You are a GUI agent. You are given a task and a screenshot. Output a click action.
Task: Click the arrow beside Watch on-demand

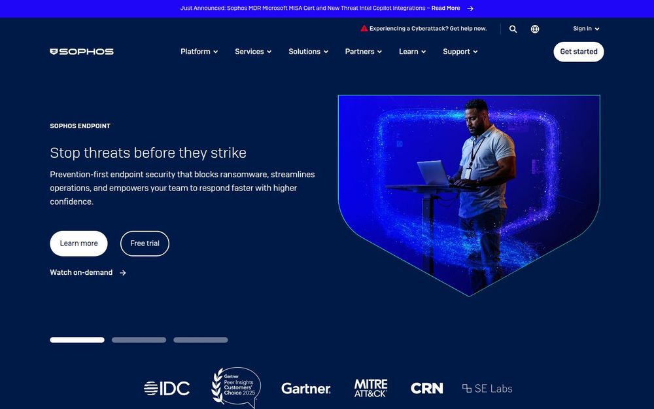[x=123, y=272]
